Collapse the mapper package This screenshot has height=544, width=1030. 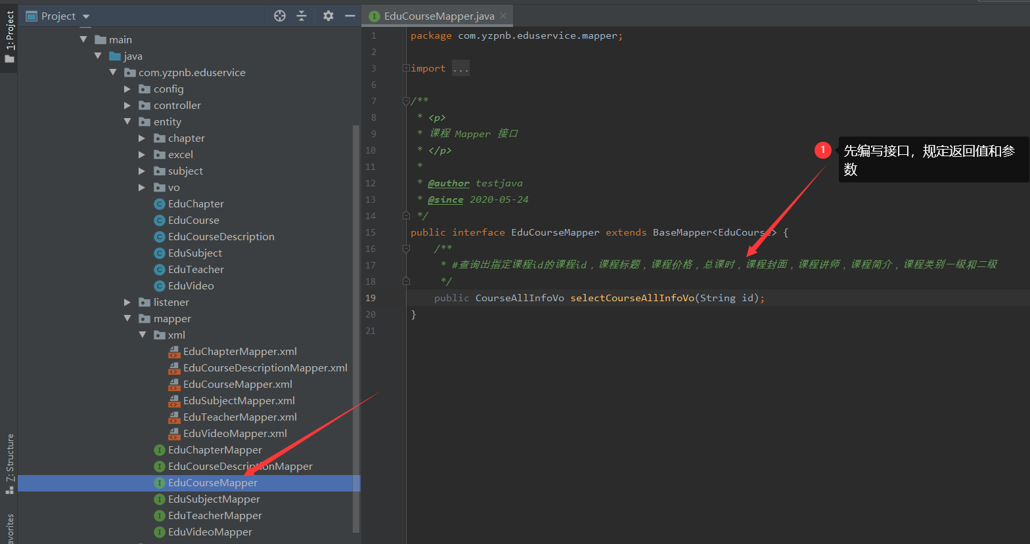point(127,318)
